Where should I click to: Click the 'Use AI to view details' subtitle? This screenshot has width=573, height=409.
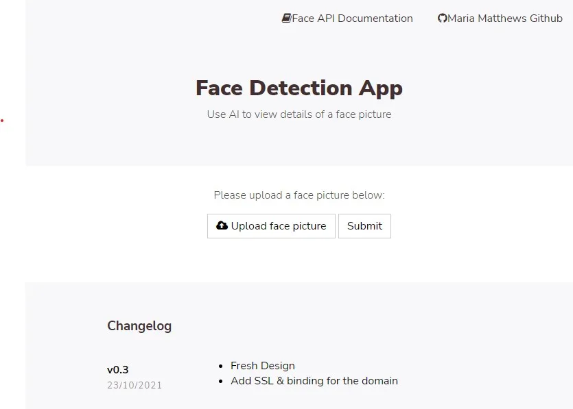coord(299,114)
